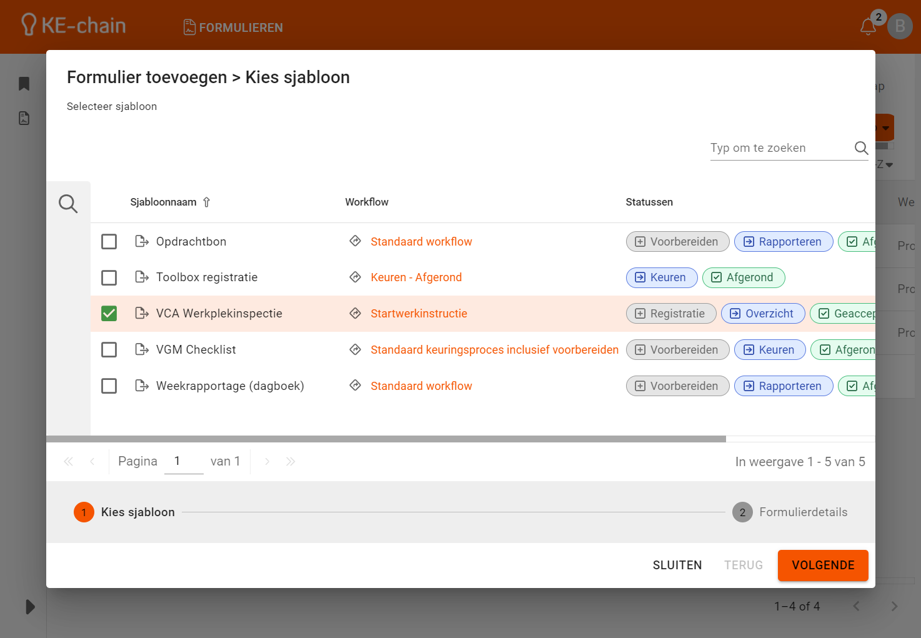Click the magnifier icon in search field
Image resolution: width=921 pixels, height=638 pixels.
click(x=861, y=148)
